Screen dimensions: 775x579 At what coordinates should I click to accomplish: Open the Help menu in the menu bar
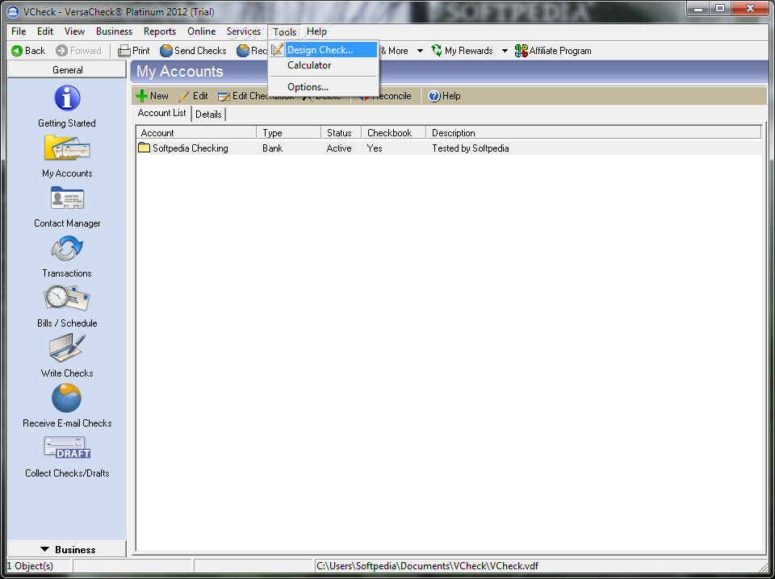pyautogui.click(x=316, y=31)
